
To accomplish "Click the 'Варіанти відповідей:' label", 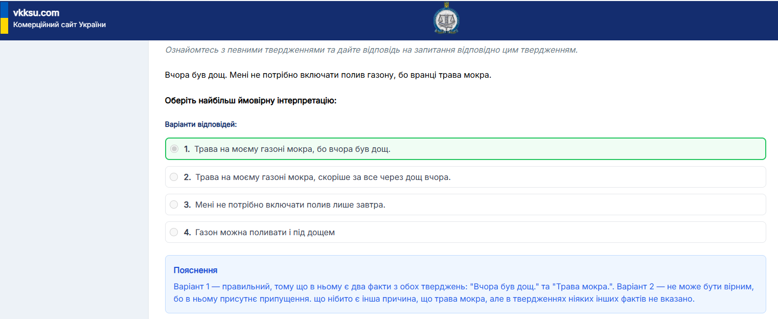I will tap(201, 124).
